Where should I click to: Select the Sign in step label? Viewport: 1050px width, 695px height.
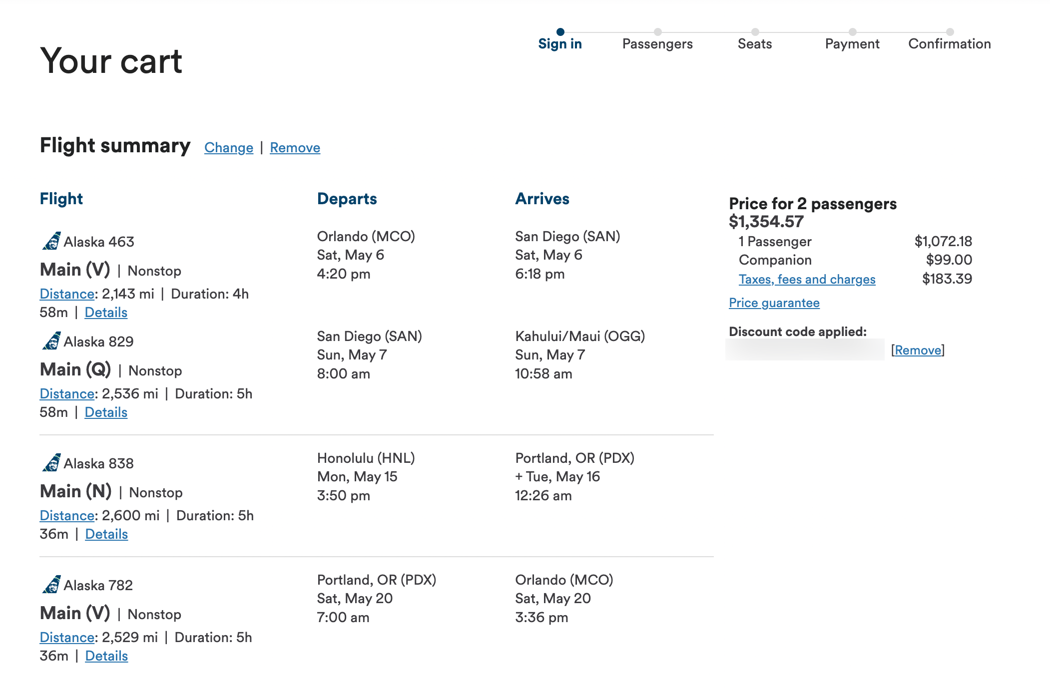[560, 44]
